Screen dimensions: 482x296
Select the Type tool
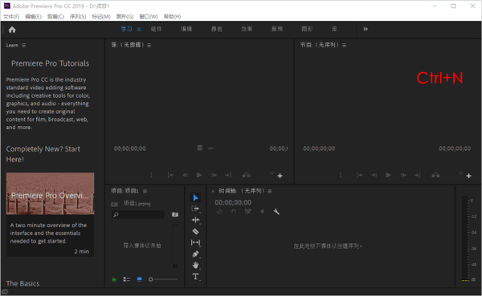[195, 277]
